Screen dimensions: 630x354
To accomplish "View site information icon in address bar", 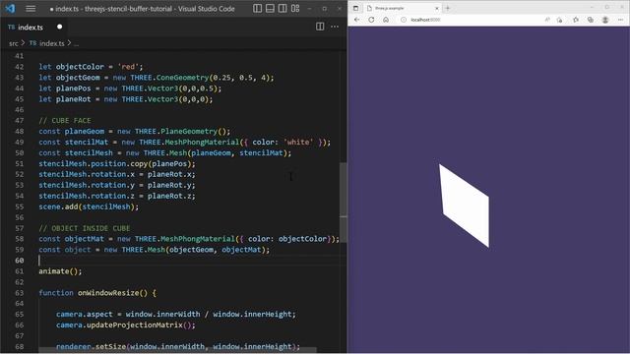I will 404,20.
